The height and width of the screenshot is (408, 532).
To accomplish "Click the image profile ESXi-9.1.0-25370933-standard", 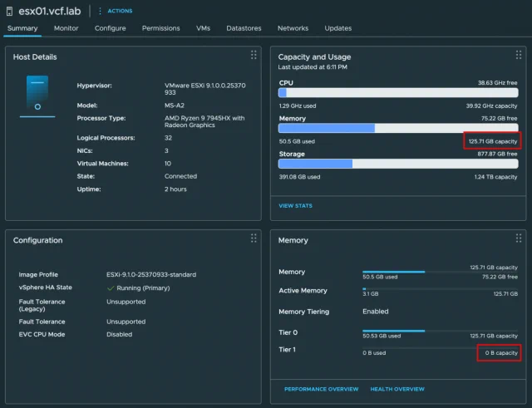I will point(151,275).
